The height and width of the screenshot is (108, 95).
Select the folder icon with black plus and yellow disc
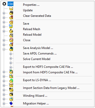[11, 90]
